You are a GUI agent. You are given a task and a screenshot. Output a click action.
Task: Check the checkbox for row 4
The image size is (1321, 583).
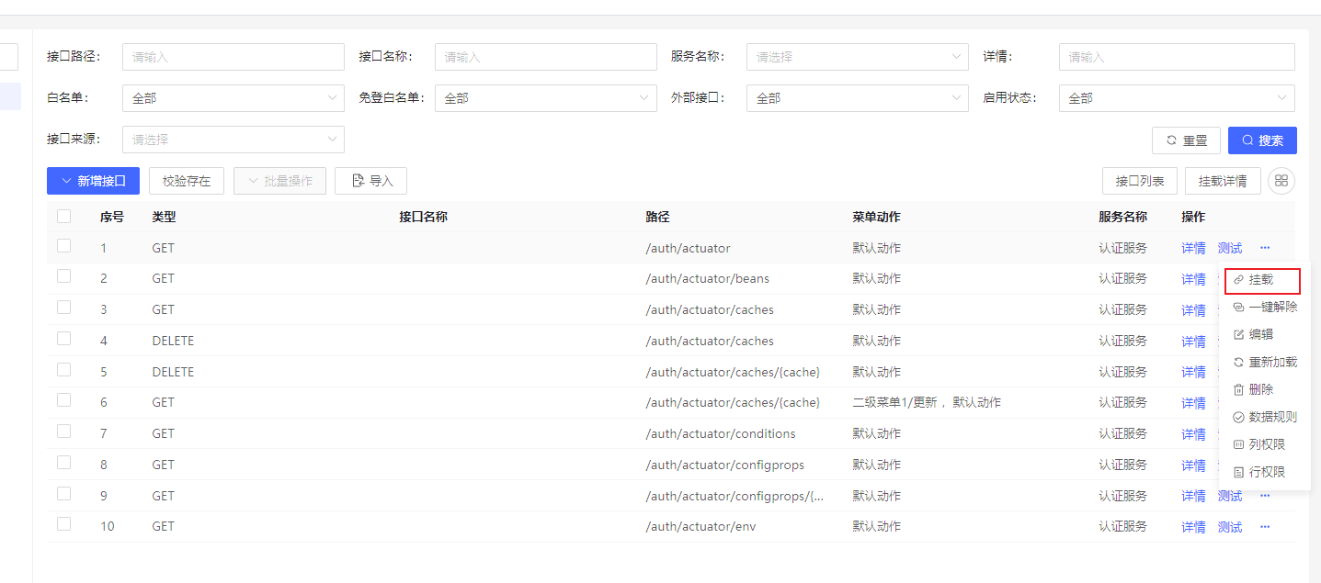coord(63,339)
